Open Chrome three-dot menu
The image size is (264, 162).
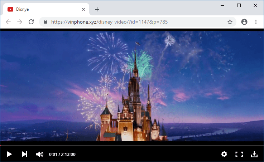tap(256, 22)
